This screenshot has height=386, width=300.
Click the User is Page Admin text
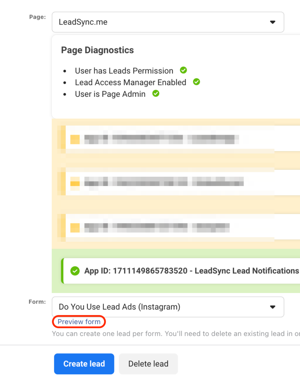point(110,94)
